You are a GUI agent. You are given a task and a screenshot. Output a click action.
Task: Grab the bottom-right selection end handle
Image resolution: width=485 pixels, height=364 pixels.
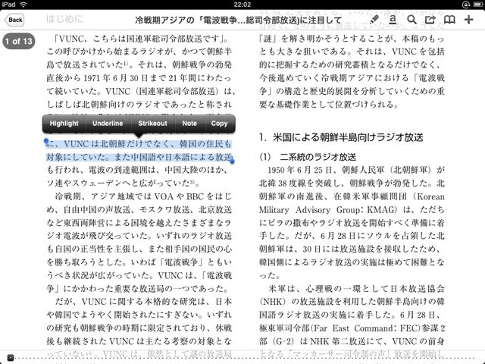pos(232,161)
